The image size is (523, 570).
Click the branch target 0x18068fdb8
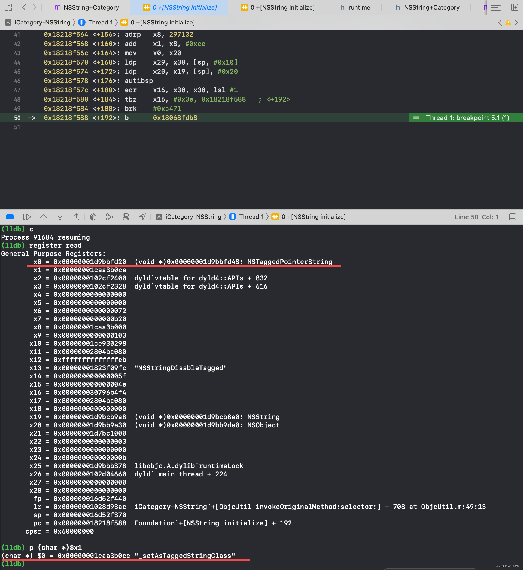tap(175, 118)
